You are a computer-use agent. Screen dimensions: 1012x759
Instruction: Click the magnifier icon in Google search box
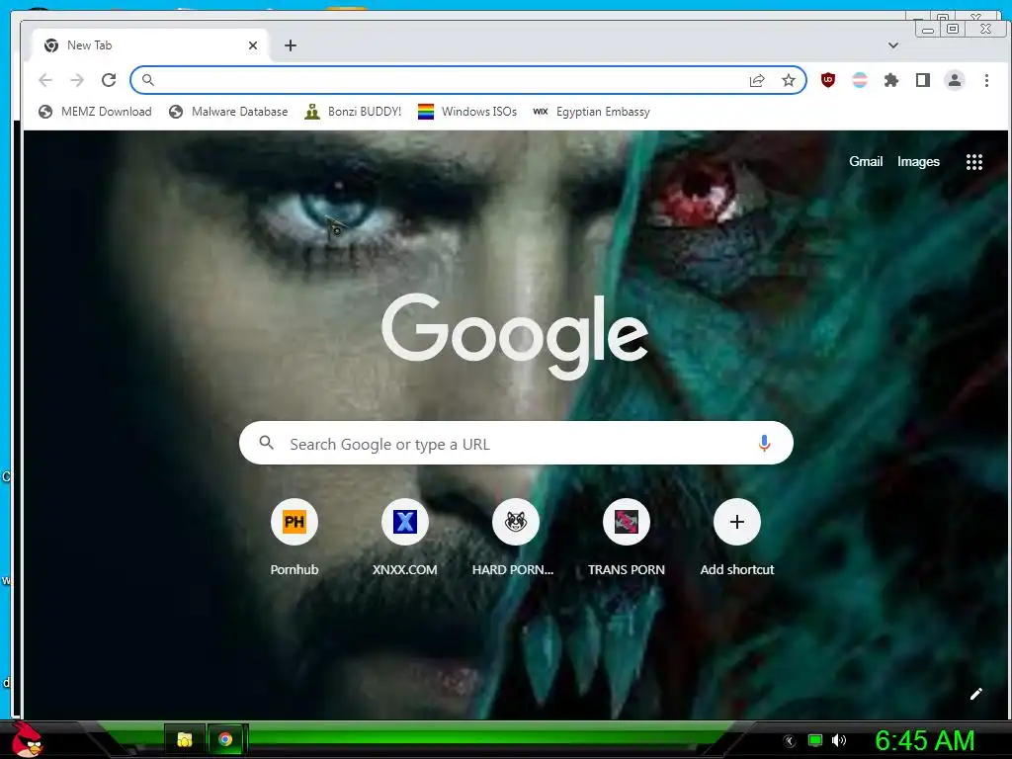click(266, 443)
